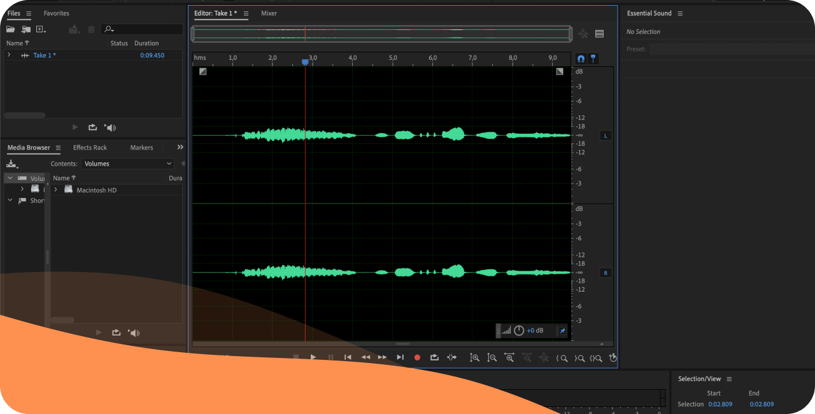Click the Import File icon
The width and height of the screenshot is (815, 414).
click(x=26, y=29)
